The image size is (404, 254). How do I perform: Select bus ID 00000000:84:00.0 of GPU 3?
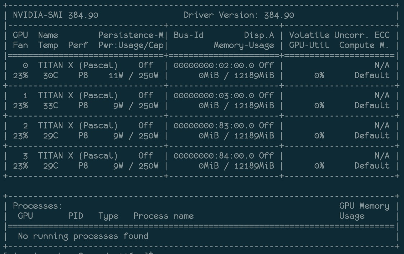[x=214, y=156]
